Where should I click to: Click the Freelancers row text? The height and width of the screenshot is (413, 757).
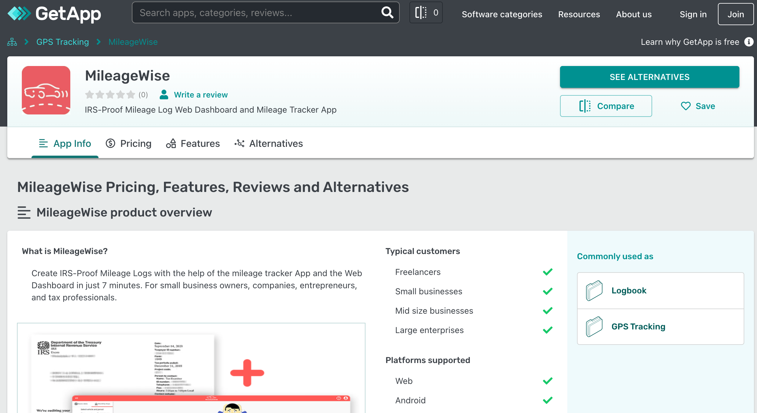[418, 272]
